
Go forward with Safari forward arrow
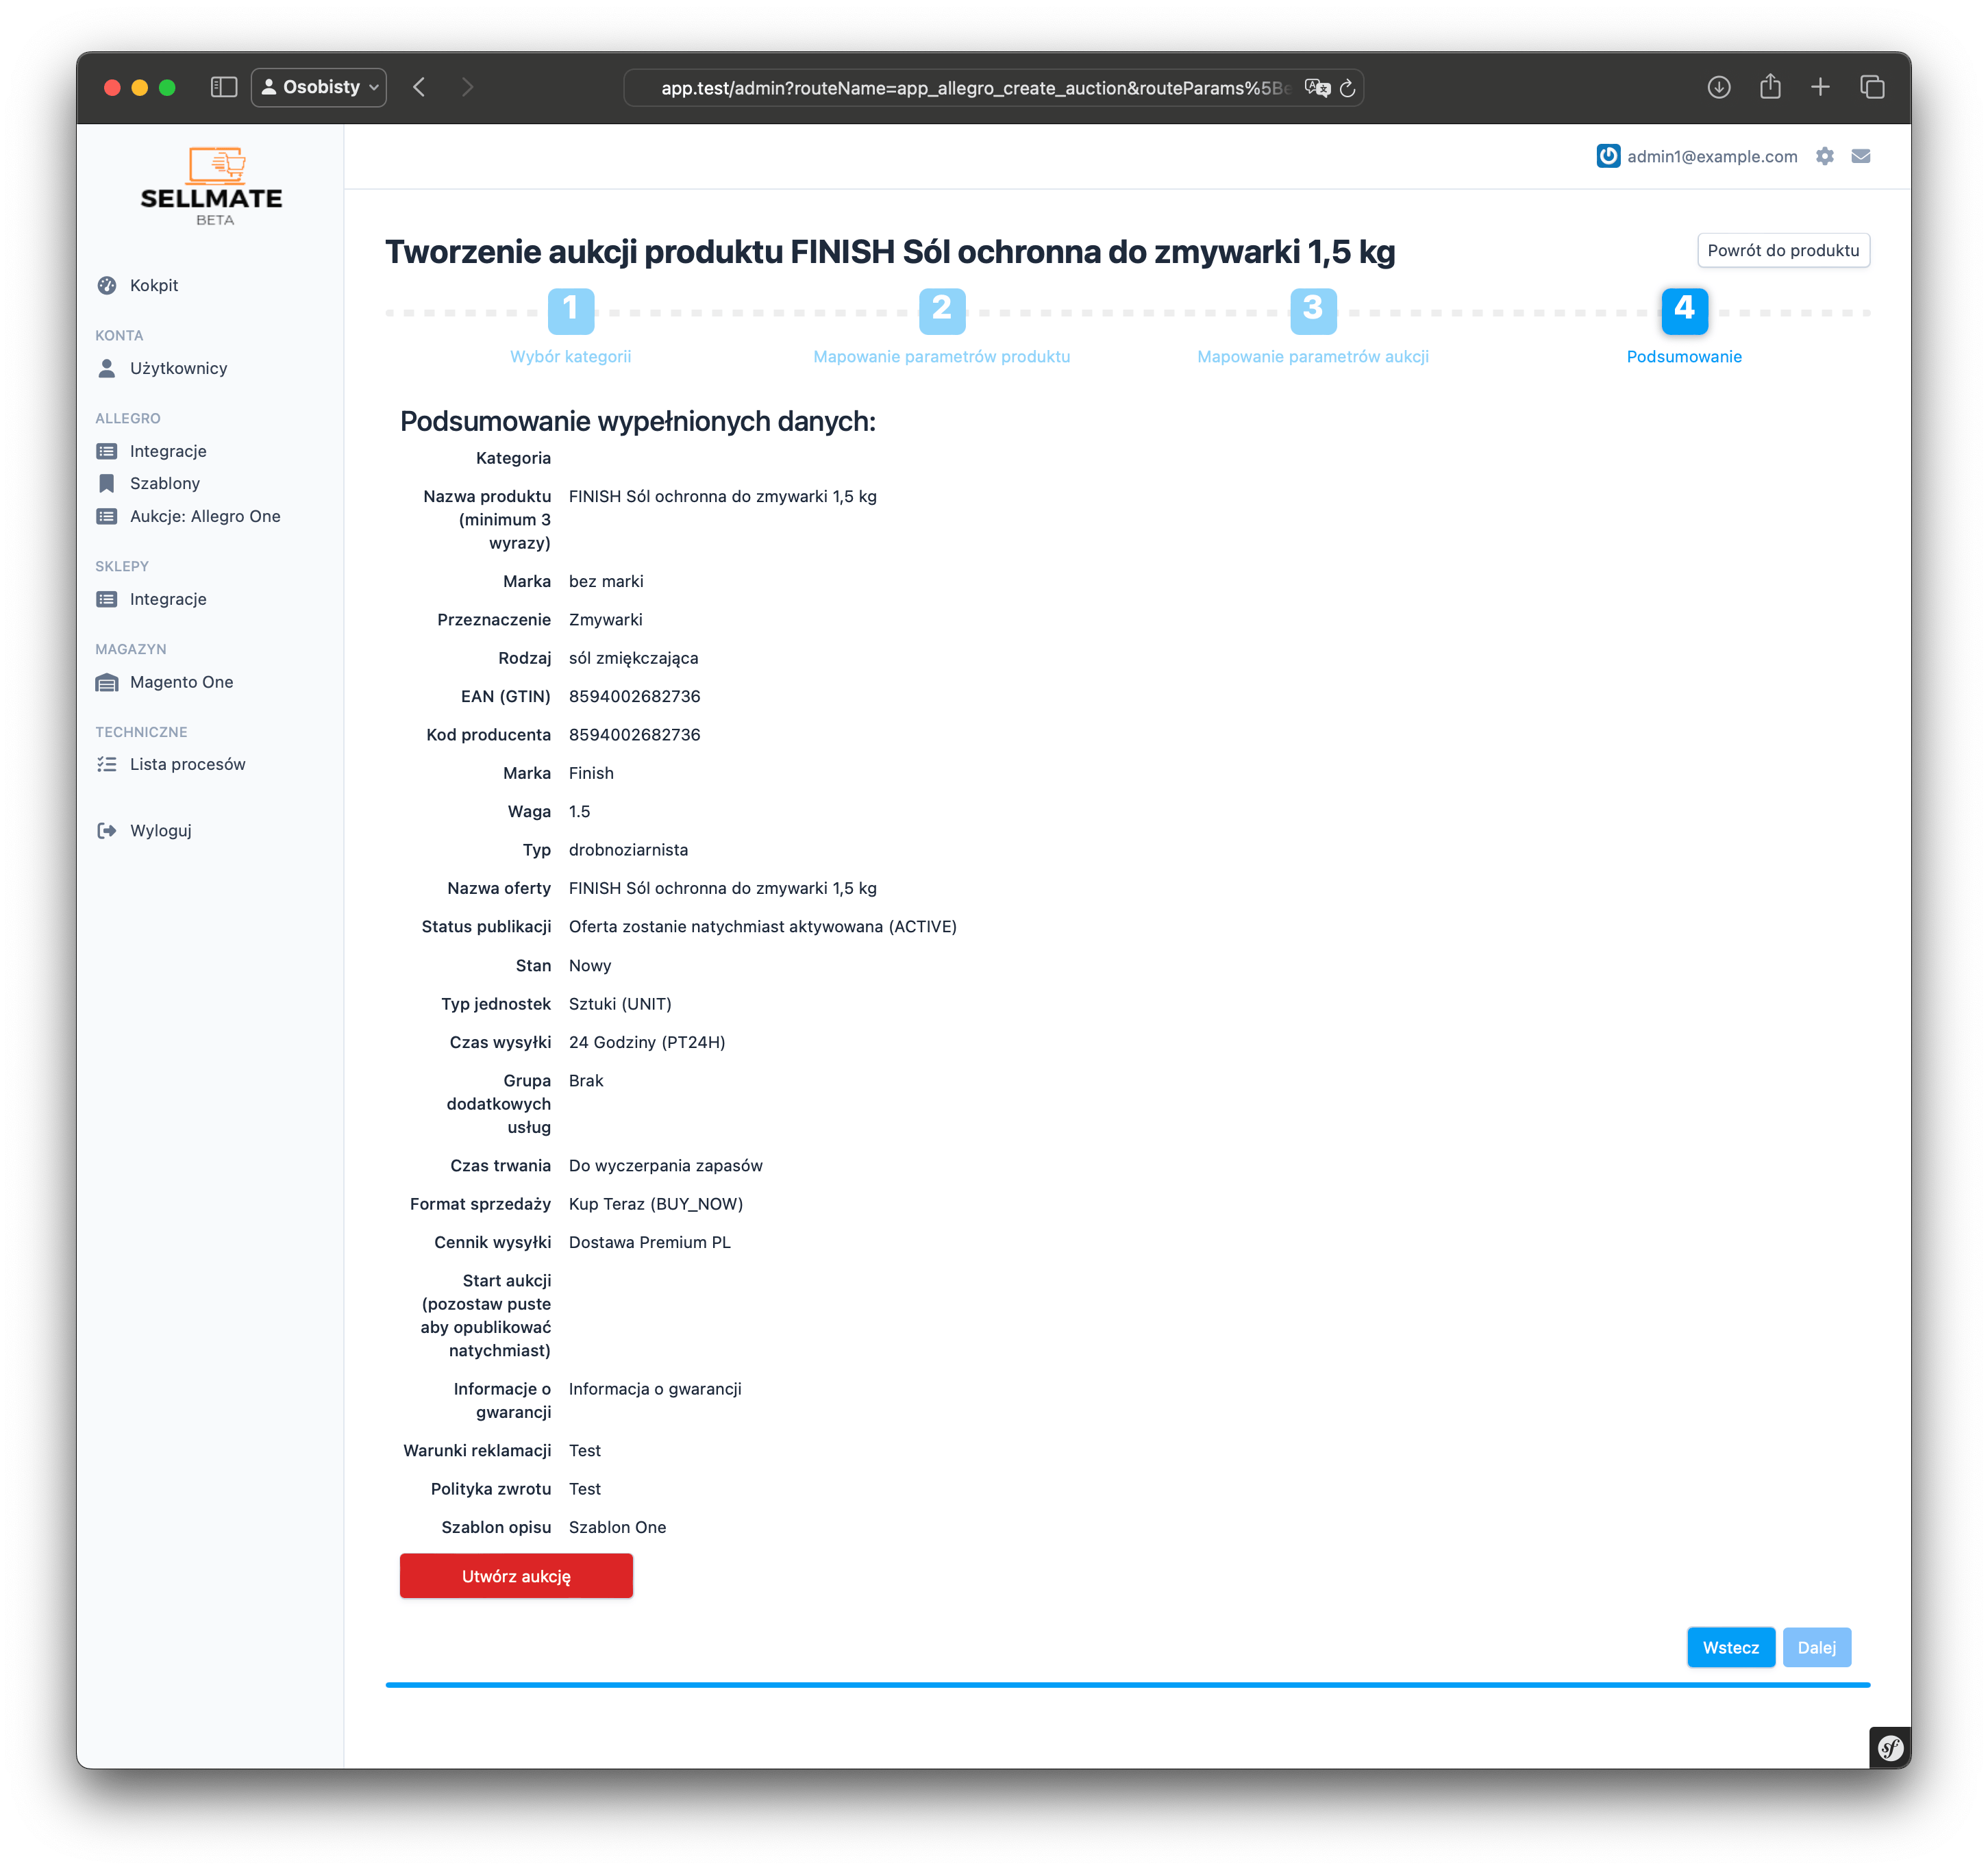tap(467, 87)
